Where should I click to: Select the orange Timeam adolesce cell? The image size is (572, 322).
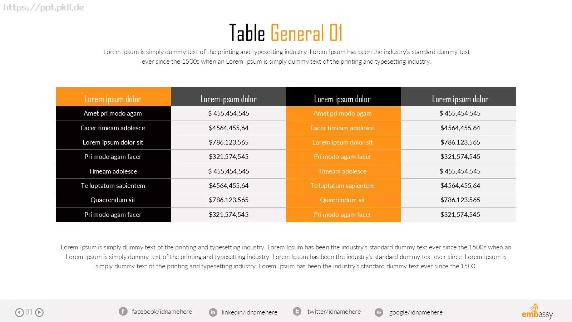click(x=343, y=171)
